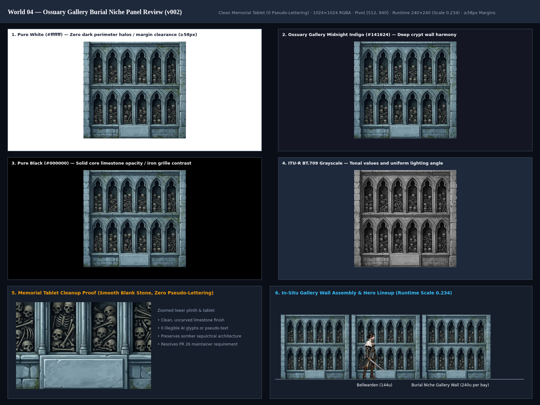Click the text 'Zoomed lower plinth & tablet:'
The height and width of the screenshot is (405, 540).
(x=186, y=310)
